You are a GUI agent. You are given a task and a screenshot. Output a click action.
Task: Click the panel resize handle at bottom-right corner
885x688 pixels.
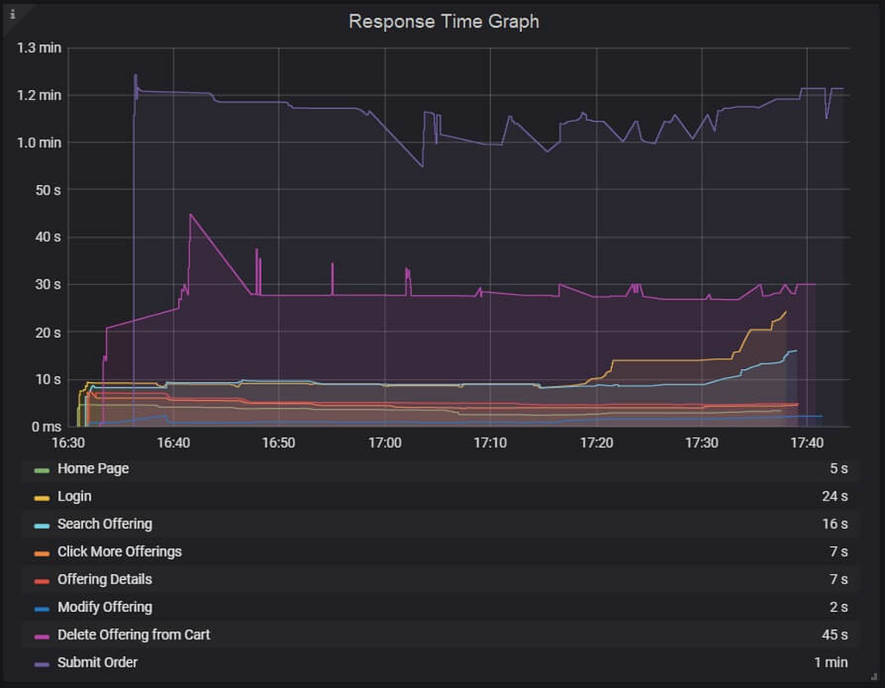click(874, 678)
